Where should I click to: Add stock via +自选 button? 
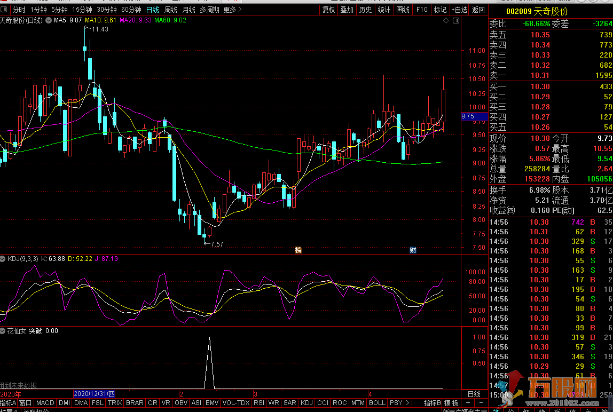tap(459, 10)
